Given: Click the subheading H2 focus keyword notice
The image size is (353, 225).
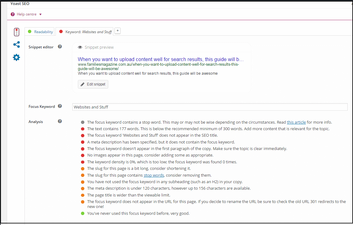Looking at the screenshot, I should [165, 182].
